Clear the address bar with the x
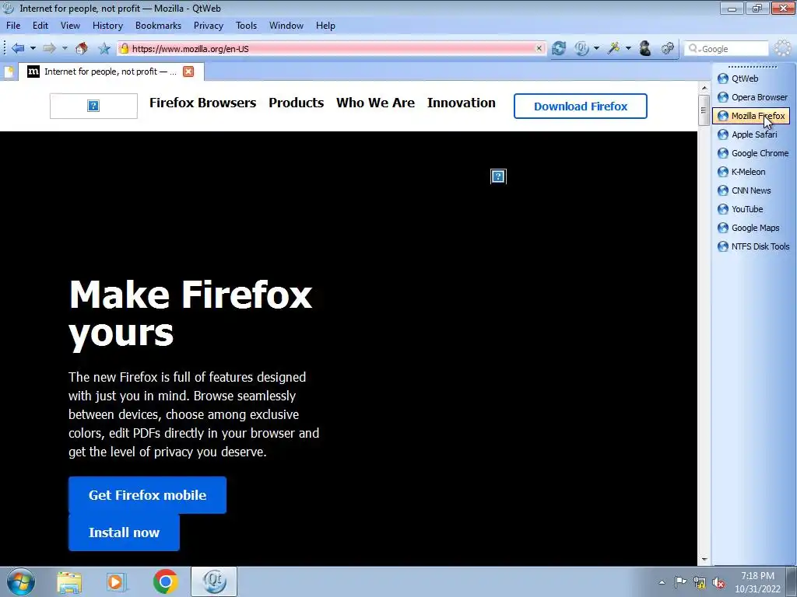Image resolution: width=797 pixels, height=597 pixels. click(539, 48)
